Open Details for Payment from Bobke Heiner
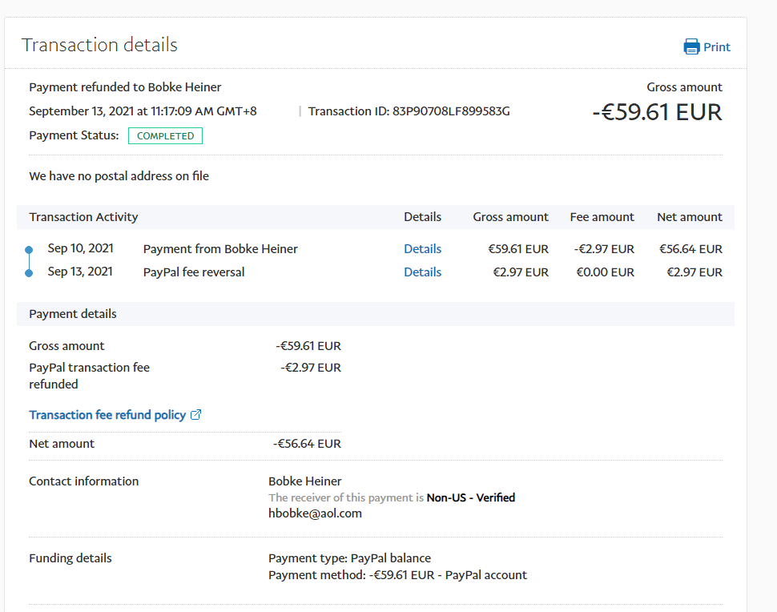Image resolution: width=777 pixels, height=612 pixels. [422, 249]
